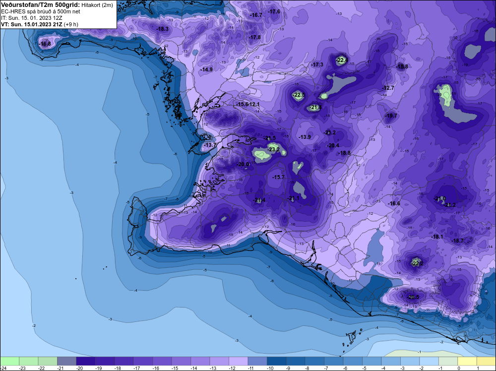Click the -21.5 temperature value
Image resolution: width=496 pixels, height=371 pixels.
tap(269, 138)
